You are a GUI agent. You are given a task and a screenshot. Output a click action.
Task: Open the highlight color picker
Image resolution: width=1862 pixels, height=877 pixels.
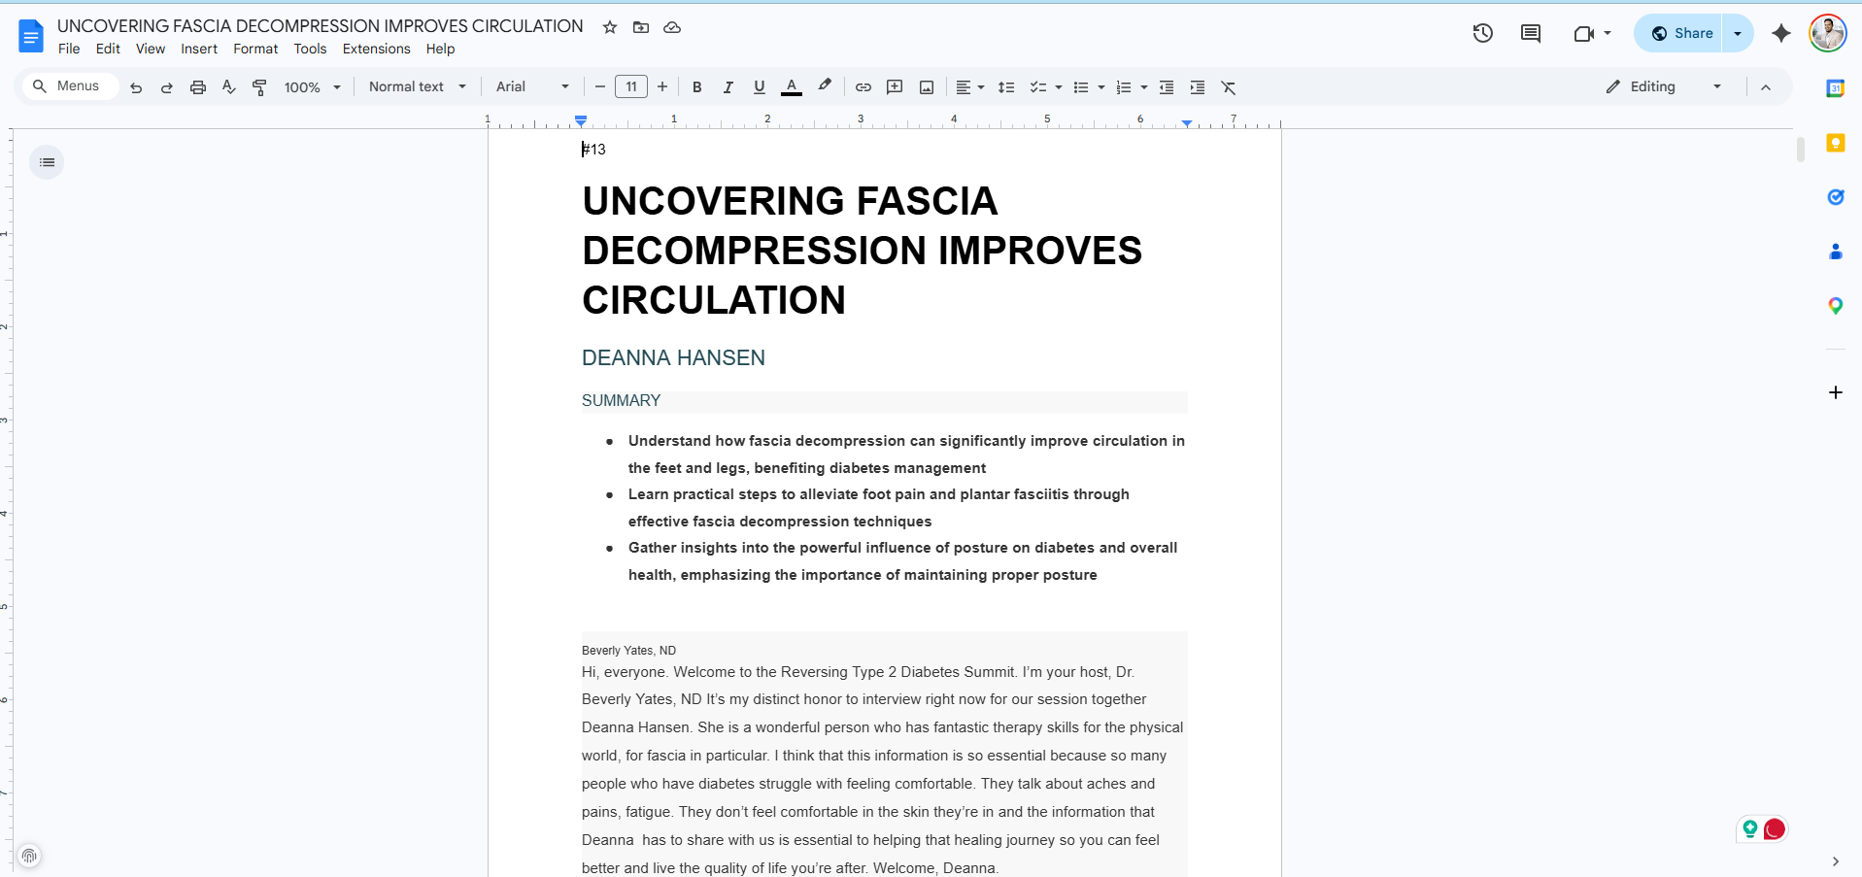tap(825, 86)
